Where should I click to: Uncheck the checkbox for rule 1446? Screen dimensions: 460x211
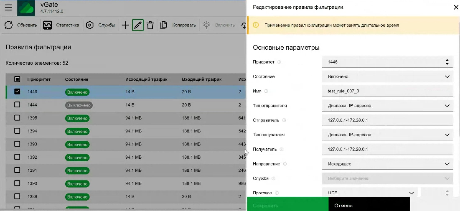tap(17, 92)
